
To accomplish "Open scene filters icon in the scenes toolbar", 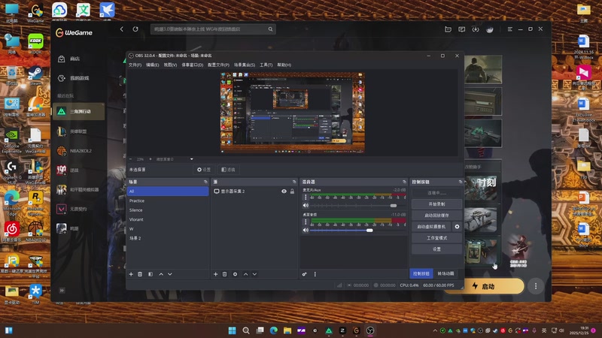I will click(150, 274).
